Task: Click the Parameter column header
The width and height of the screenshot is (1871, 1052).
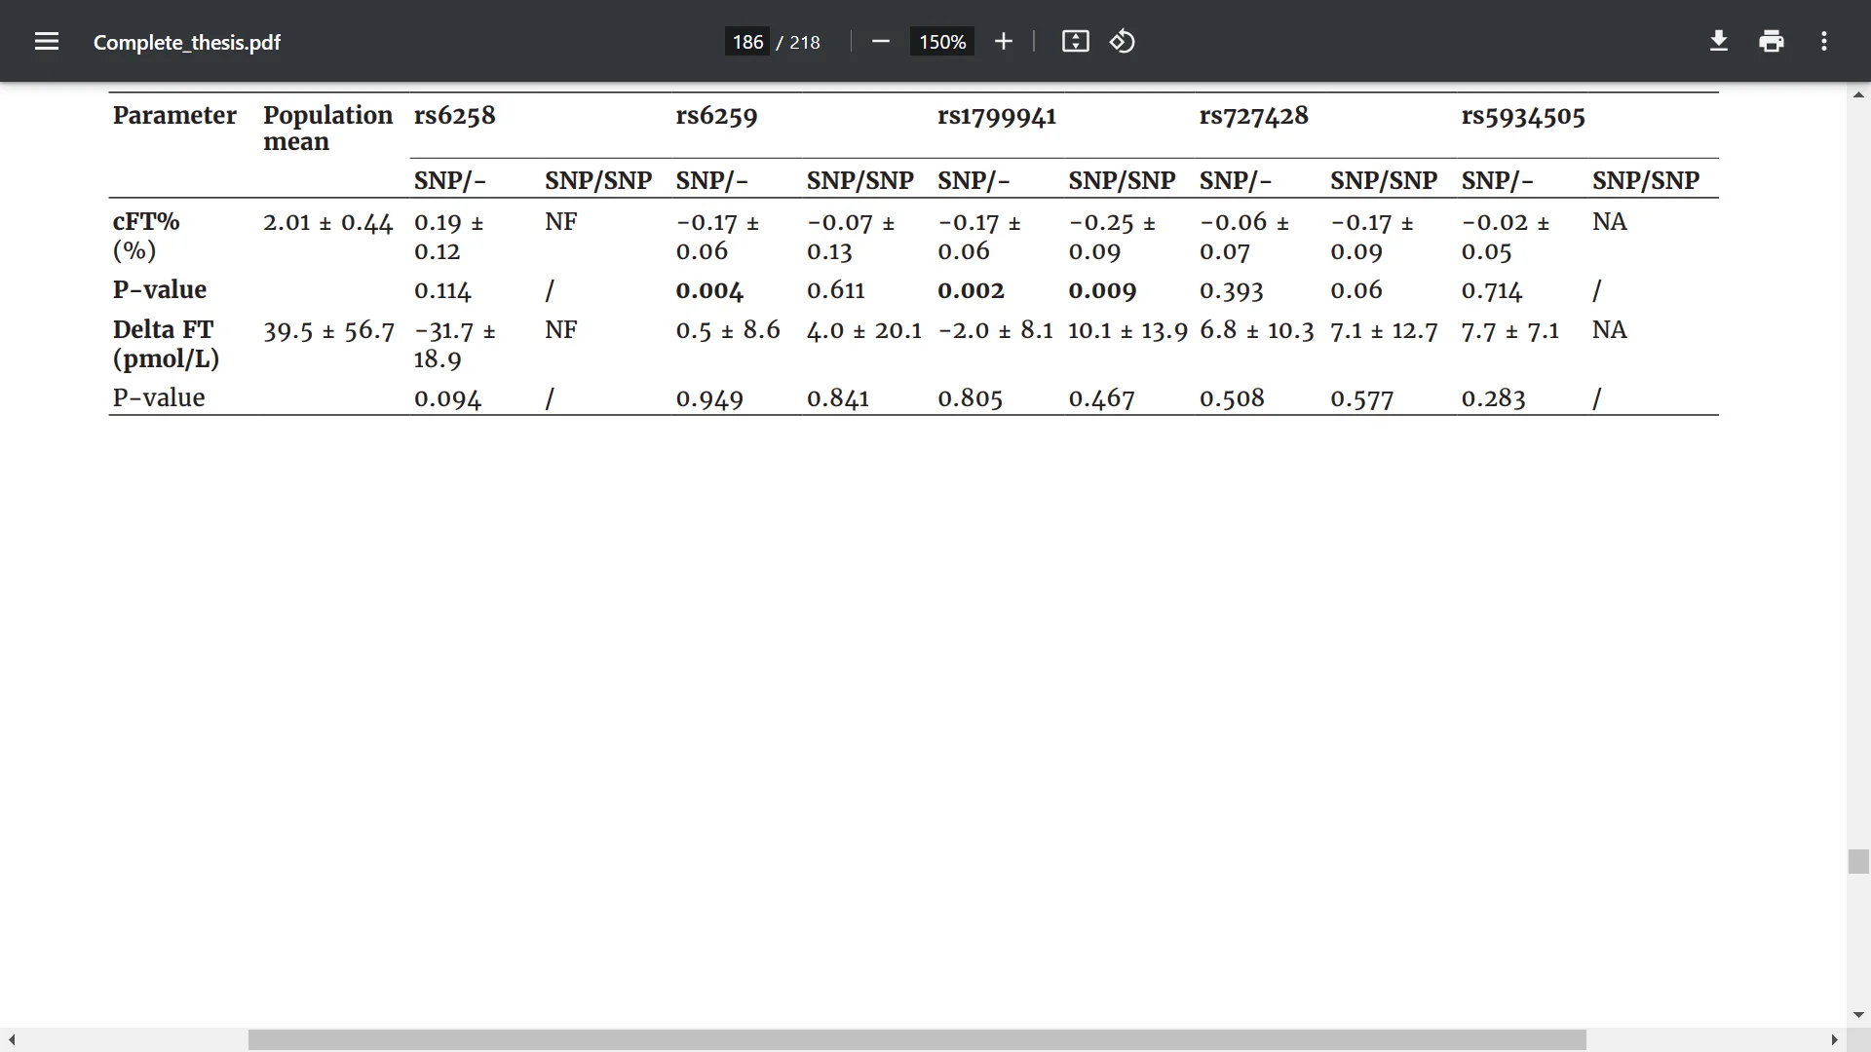Action: [174, 115]
